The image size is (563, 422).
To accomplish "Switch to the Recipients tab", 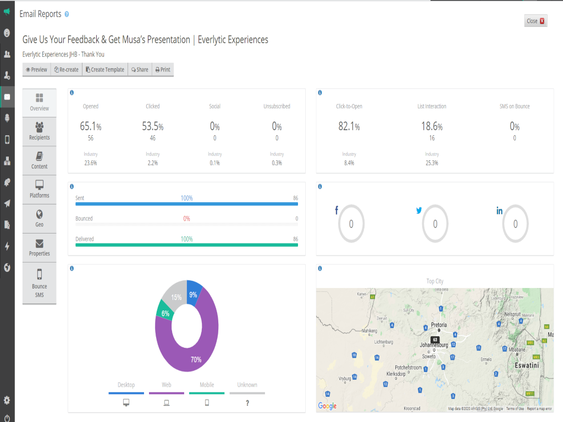I will coord(40,132).
